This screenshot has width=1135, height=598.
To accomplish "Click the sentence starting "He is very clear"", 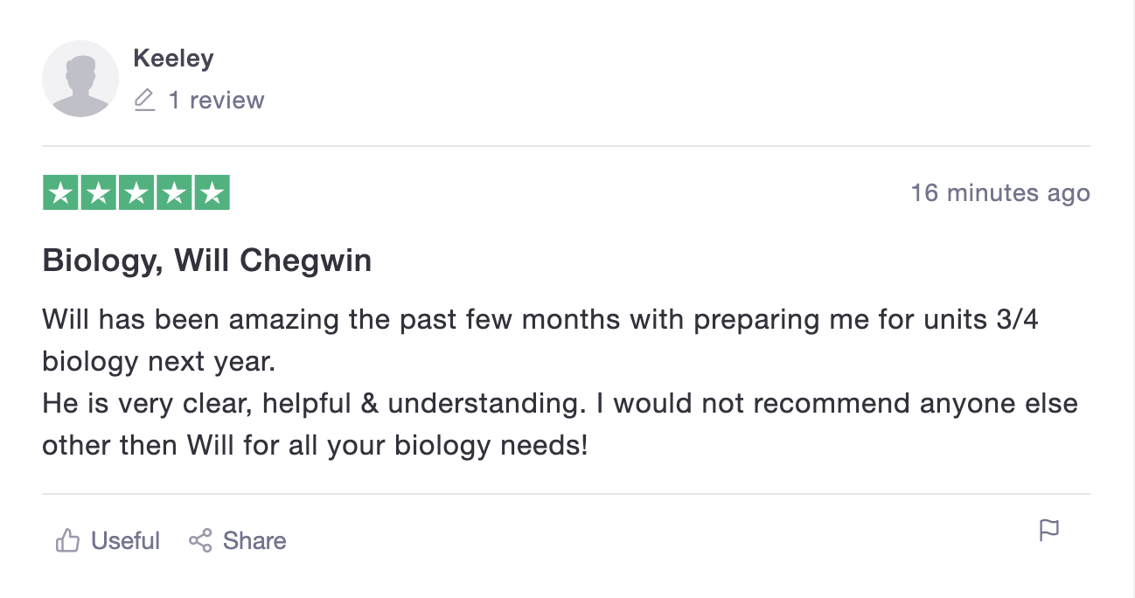I will click(560, 404).
